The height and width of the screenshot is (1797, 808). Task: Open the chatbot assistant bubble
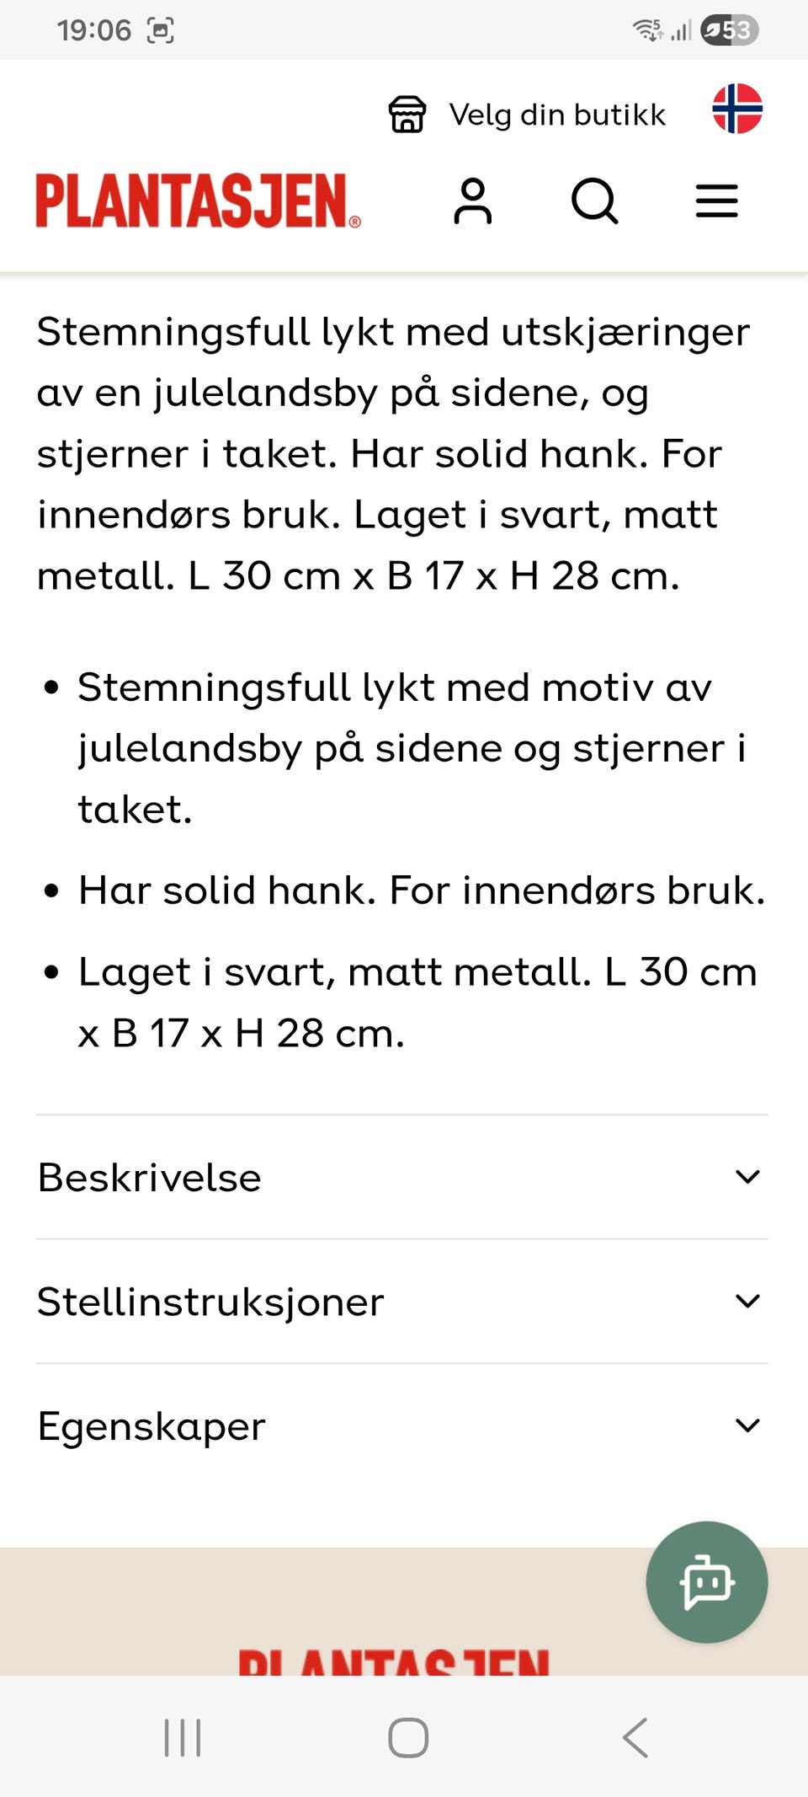707,1582
